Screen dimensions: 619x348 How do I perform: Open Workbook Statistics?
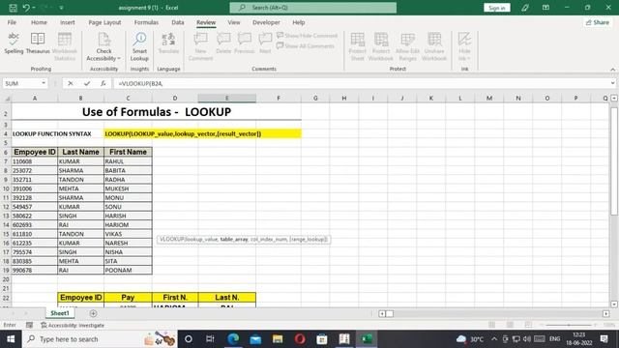pos(65,46)
